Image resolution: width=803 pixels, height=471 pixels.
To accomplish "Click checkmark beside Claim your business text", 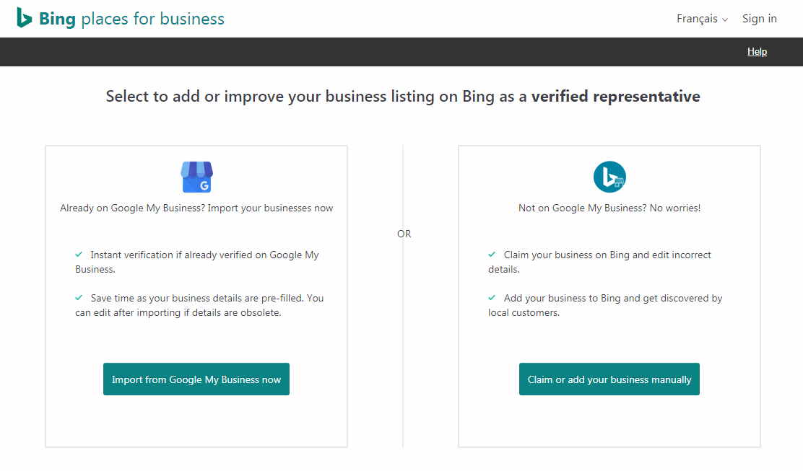I will [492, 255].
